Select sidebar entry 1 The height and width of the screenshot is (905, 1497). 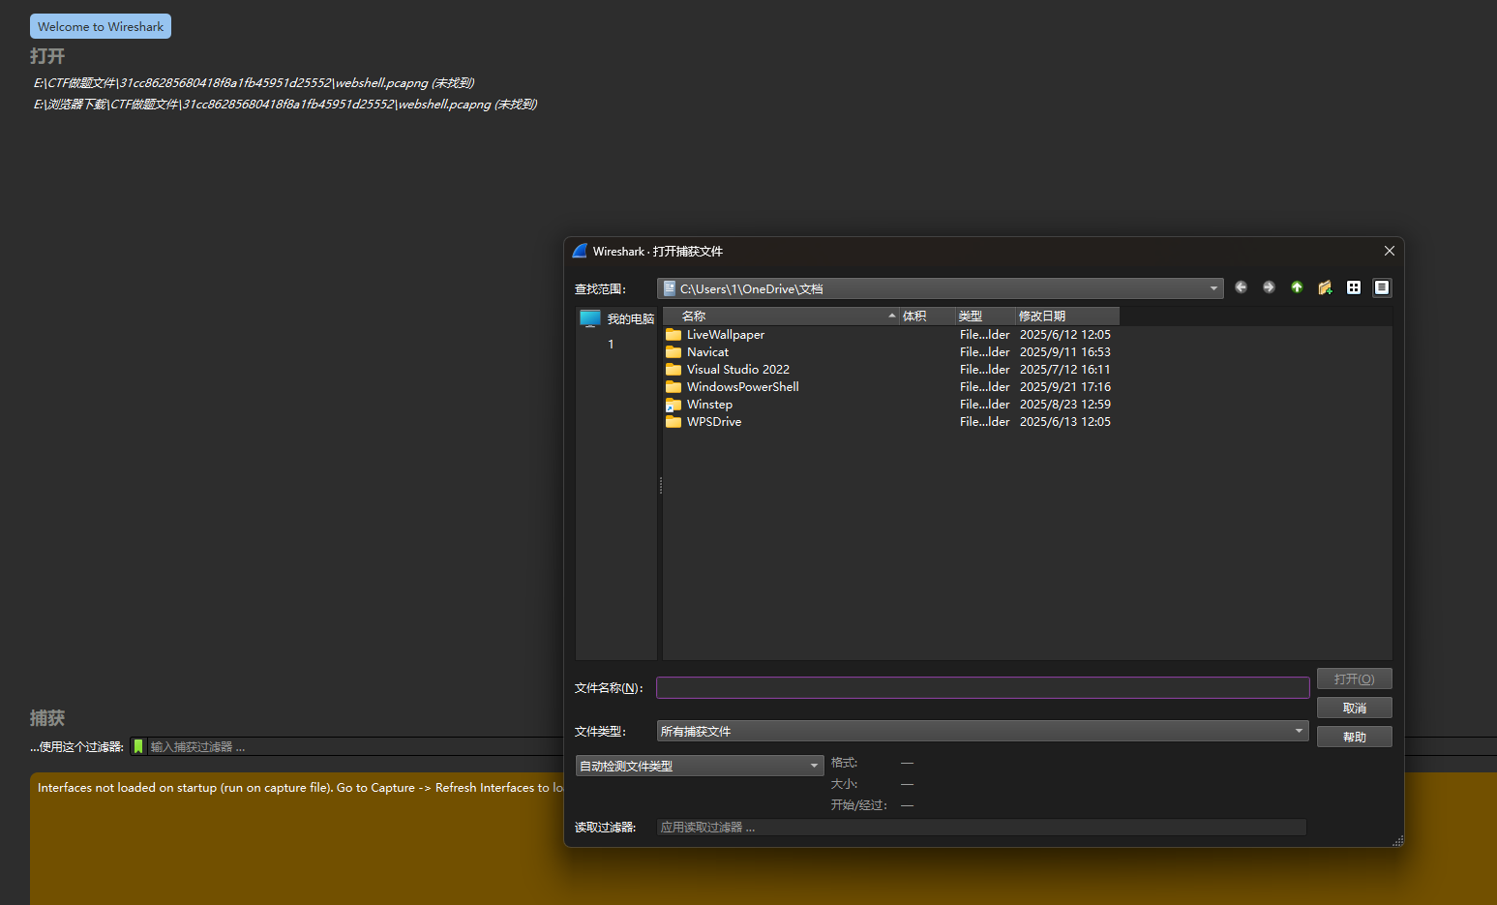pyautogui.click(x=611, y=345)
